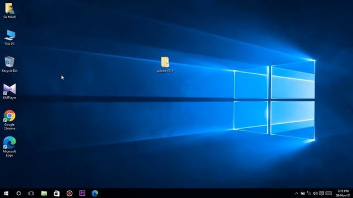Show hidden system tray icons
This screenshot has height=198, width=353.
click(297, 194)
